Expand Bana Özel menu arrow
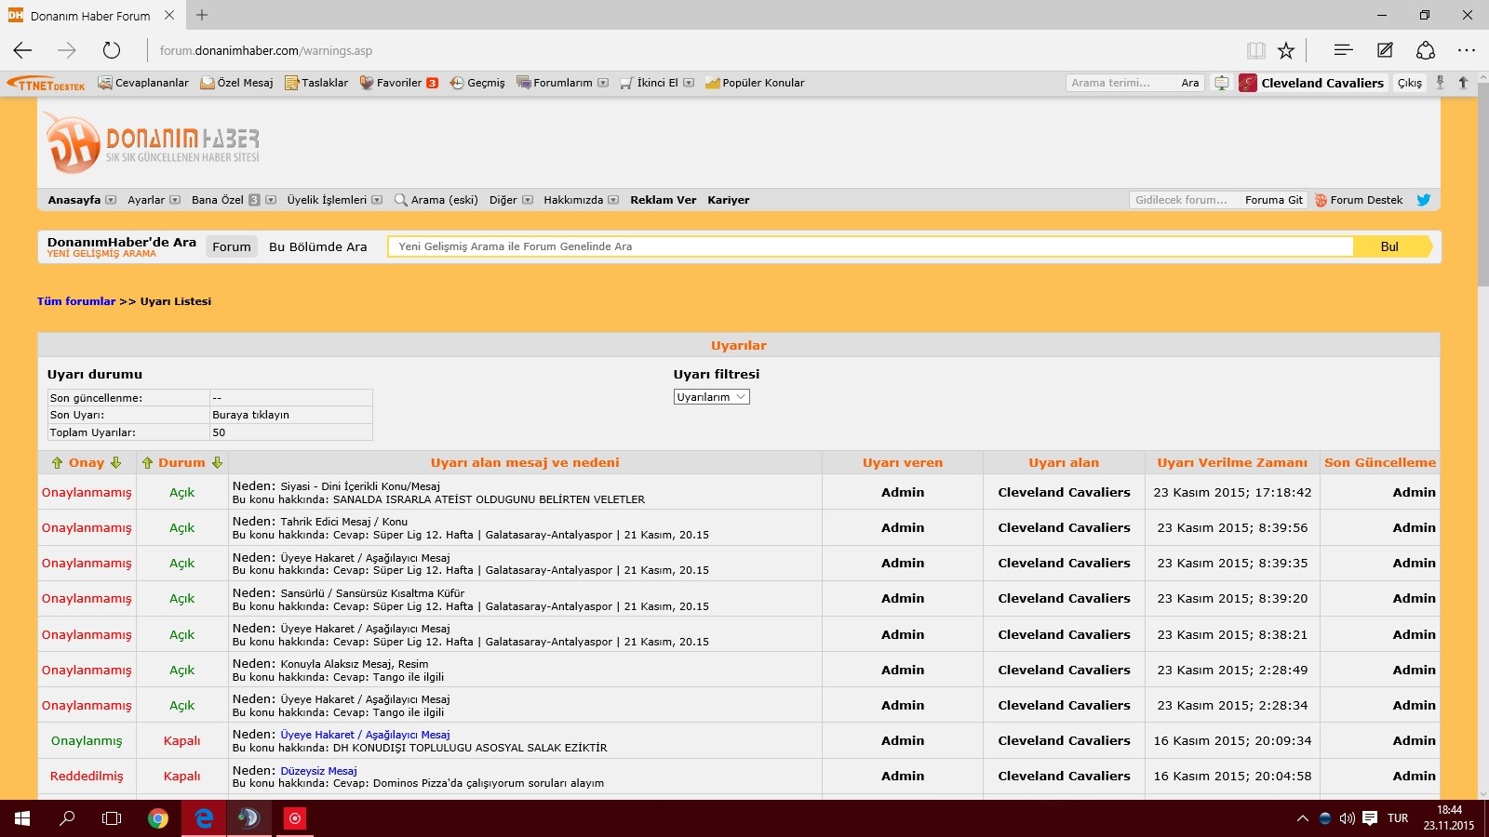 click(x=271, y=200)
